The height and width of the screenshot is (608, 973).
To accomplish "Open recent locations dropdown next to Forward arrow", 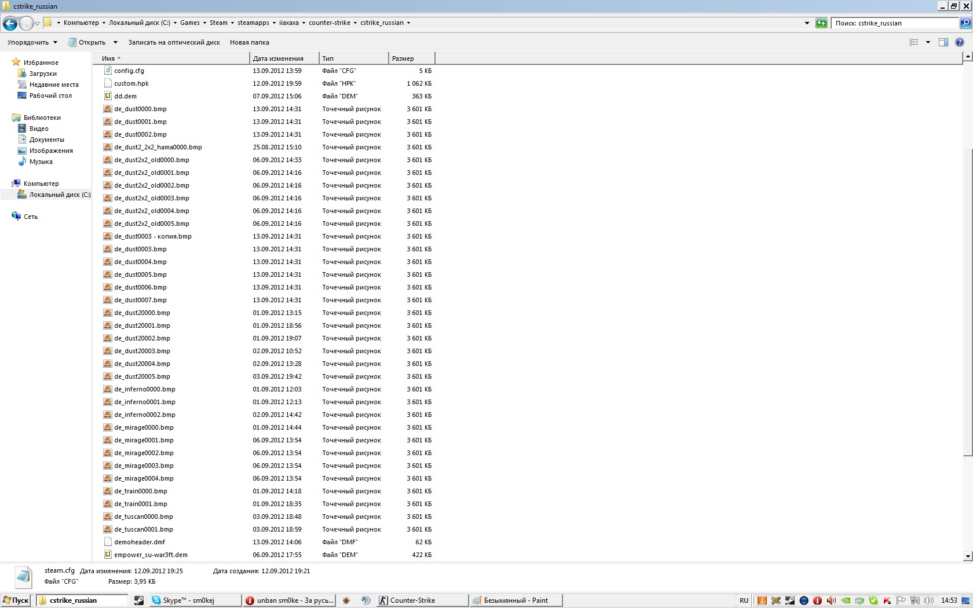I will (38, 23).
